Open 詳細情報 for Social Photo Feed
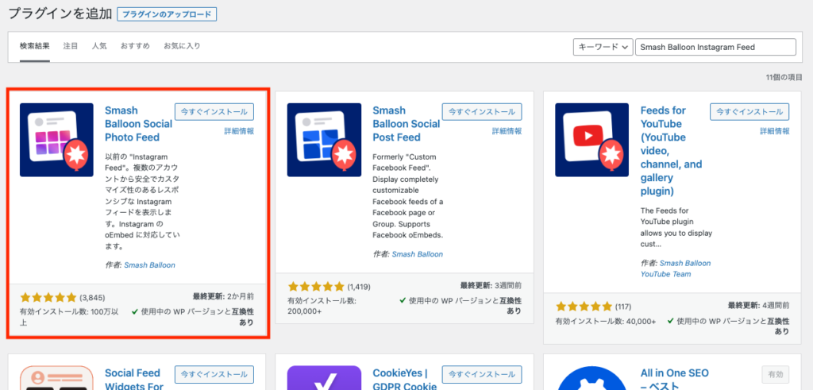This screenshot has height=390, width=813. (x=239, y=131)
